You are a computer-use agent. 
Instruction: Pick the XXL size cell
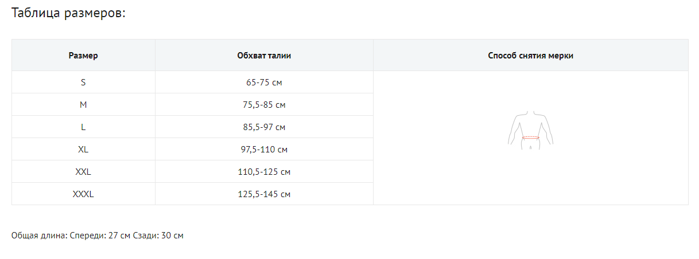click(83, 172)
